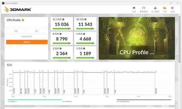Click green validation checkmark beside CPU Profile
Viewport: 182px width, 109px height.
[x=23, y=20]
